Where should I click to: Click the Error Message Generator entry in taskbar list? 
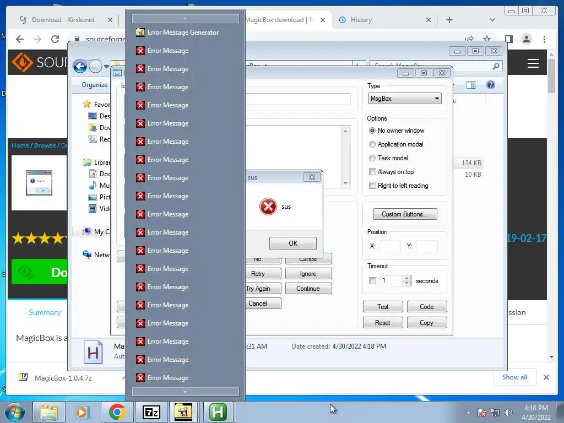tap(185, 32)
